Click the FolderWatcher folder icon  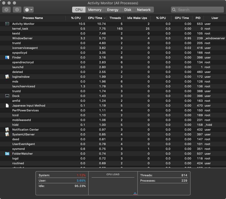click(7, 154)
